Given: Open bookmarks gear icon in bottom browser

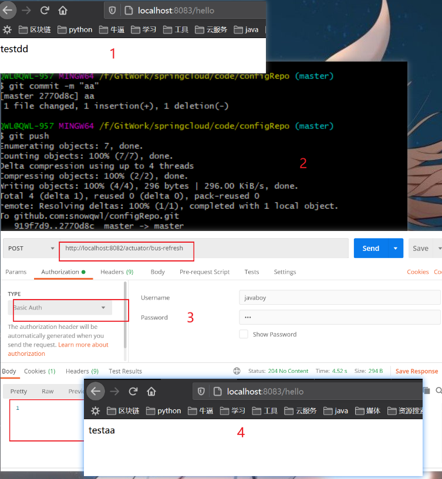Looking at the screenshot, I should [x=96, y=411].
